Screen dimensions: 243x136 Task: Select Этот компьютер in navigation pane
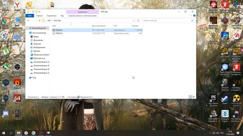(x=38, y=33)
